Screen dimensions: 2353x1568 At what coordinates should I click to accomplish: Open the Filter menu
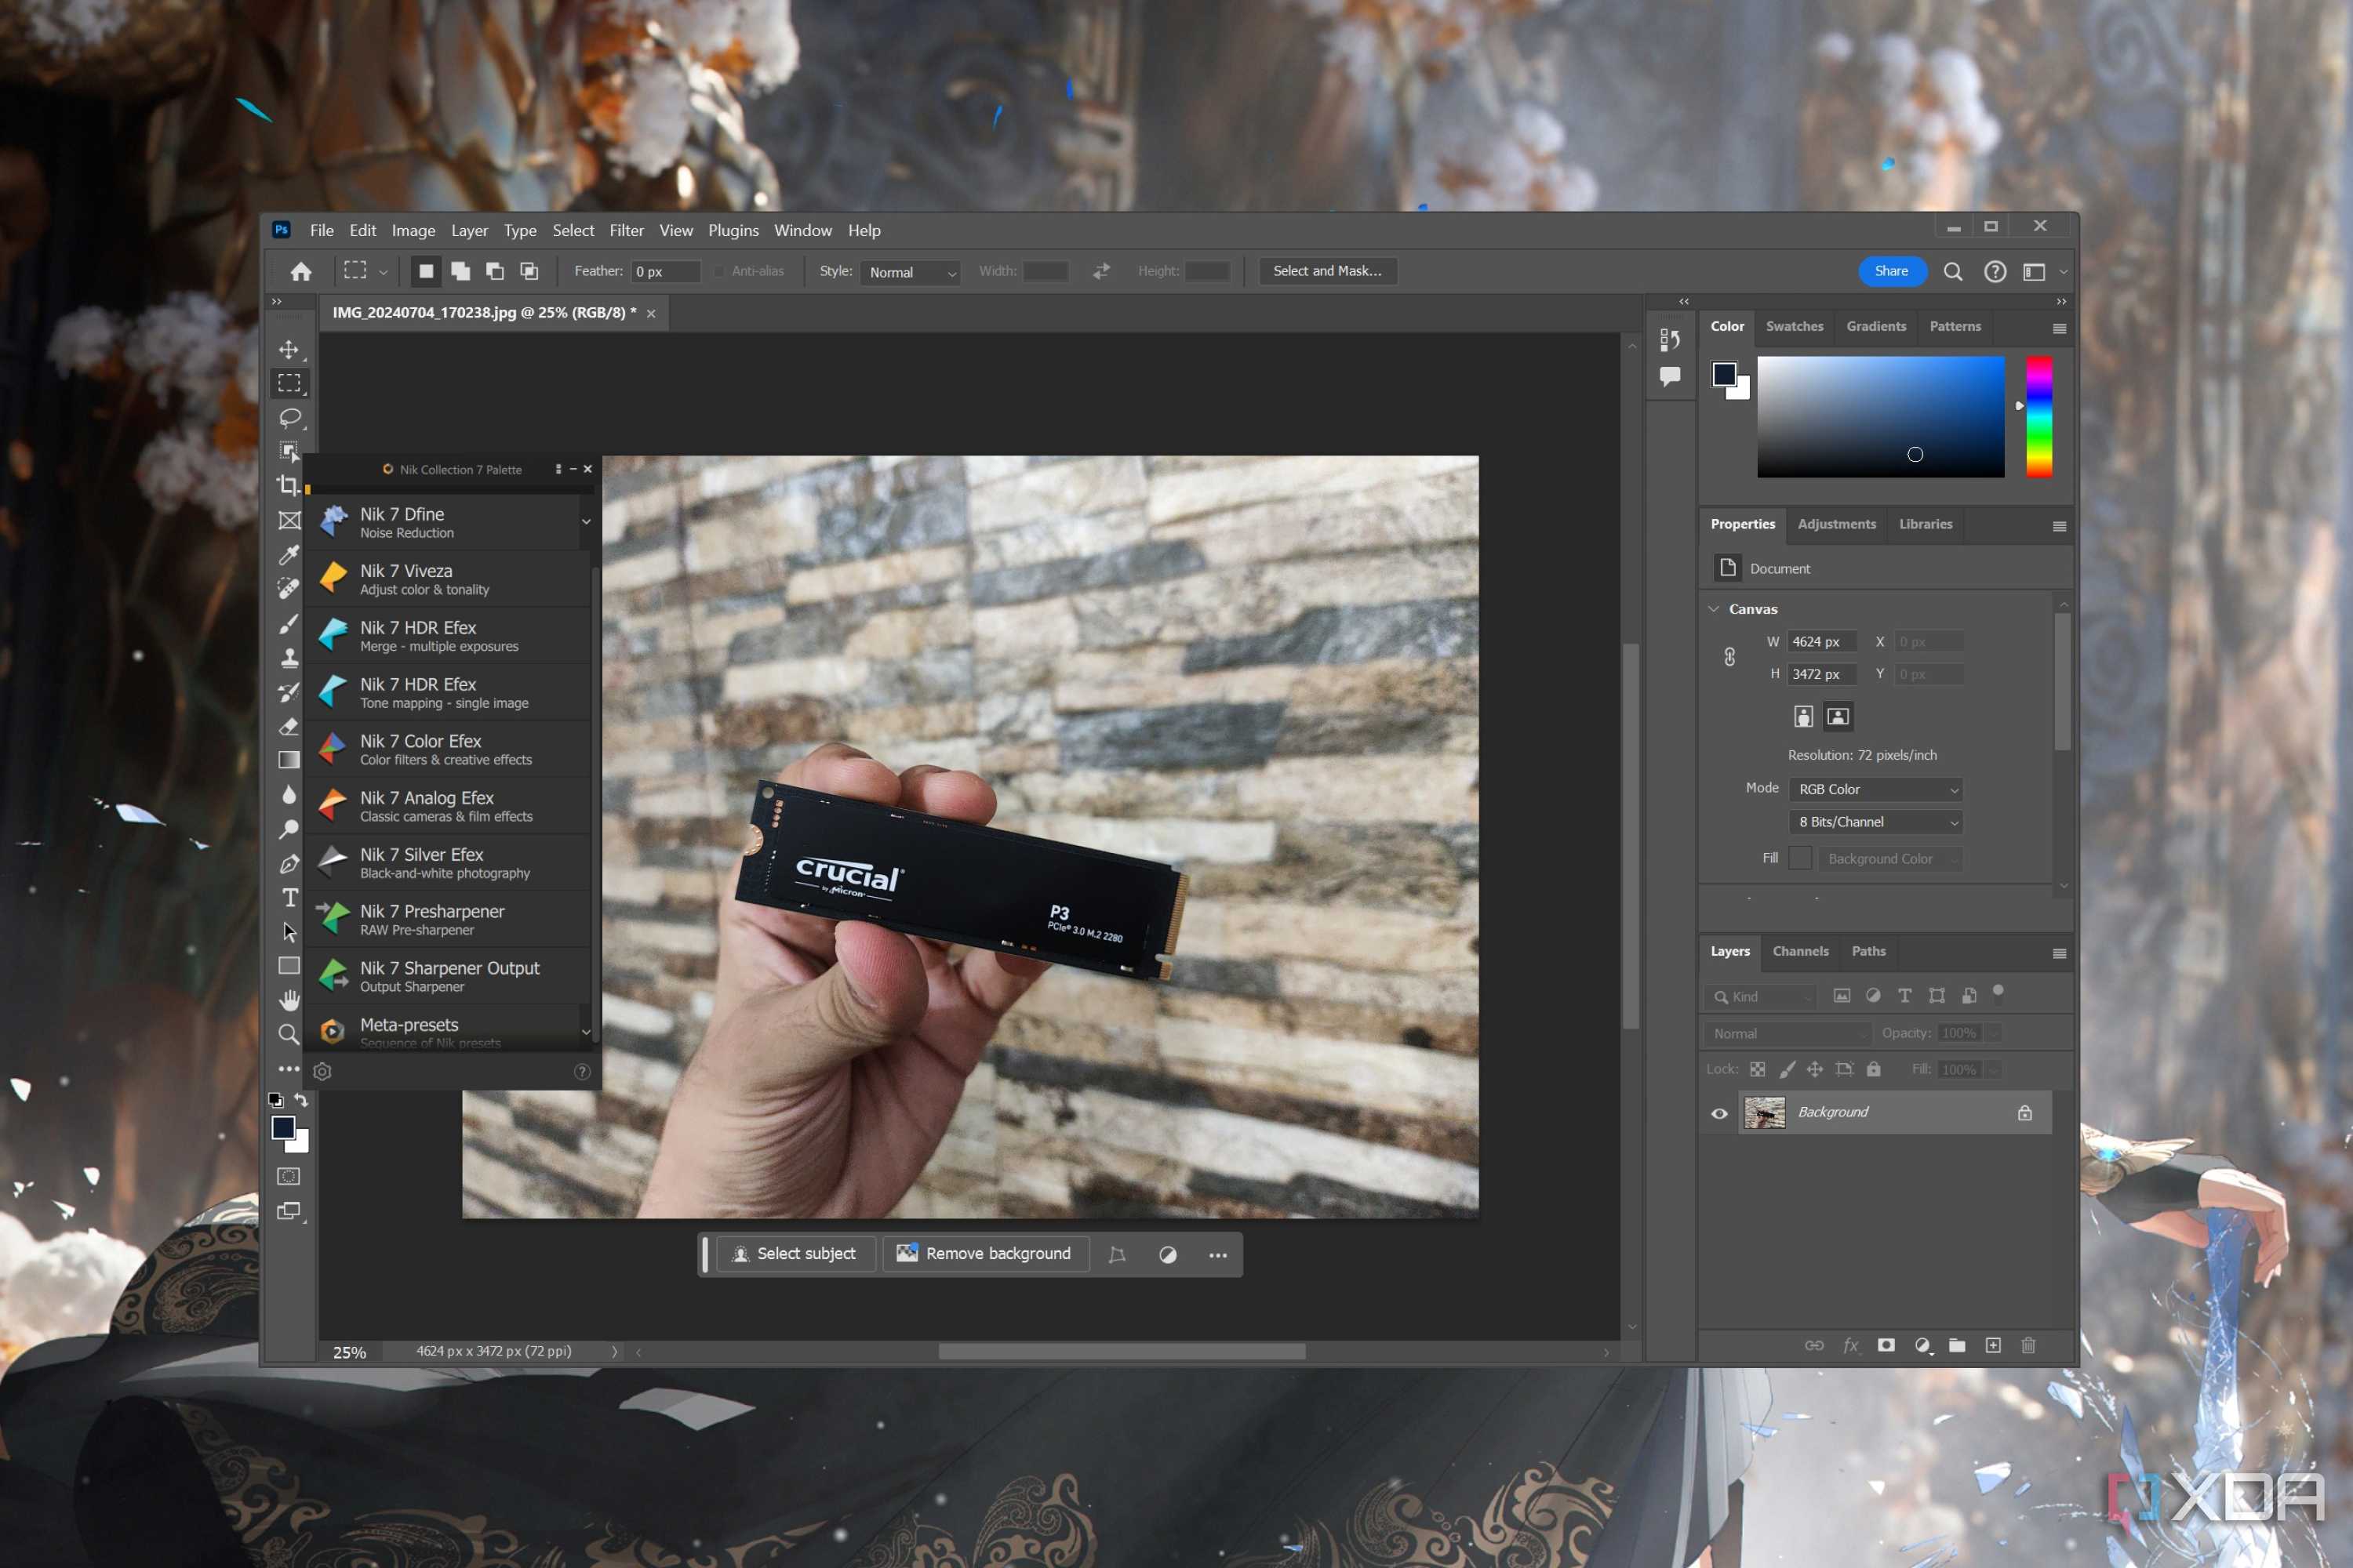(626, 230)
